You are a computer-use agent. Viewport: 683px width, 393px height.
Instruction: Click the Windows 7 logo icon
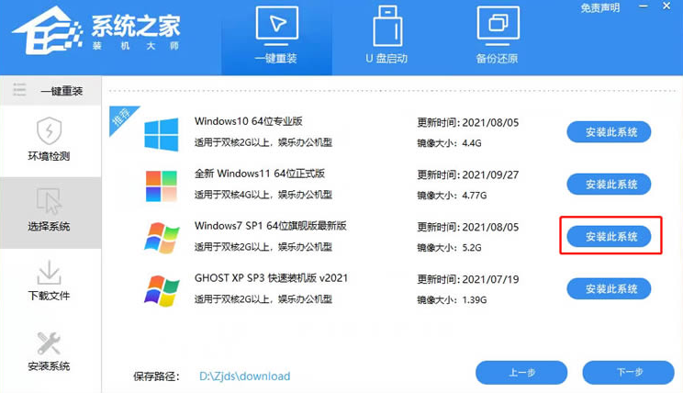[162, 238]
